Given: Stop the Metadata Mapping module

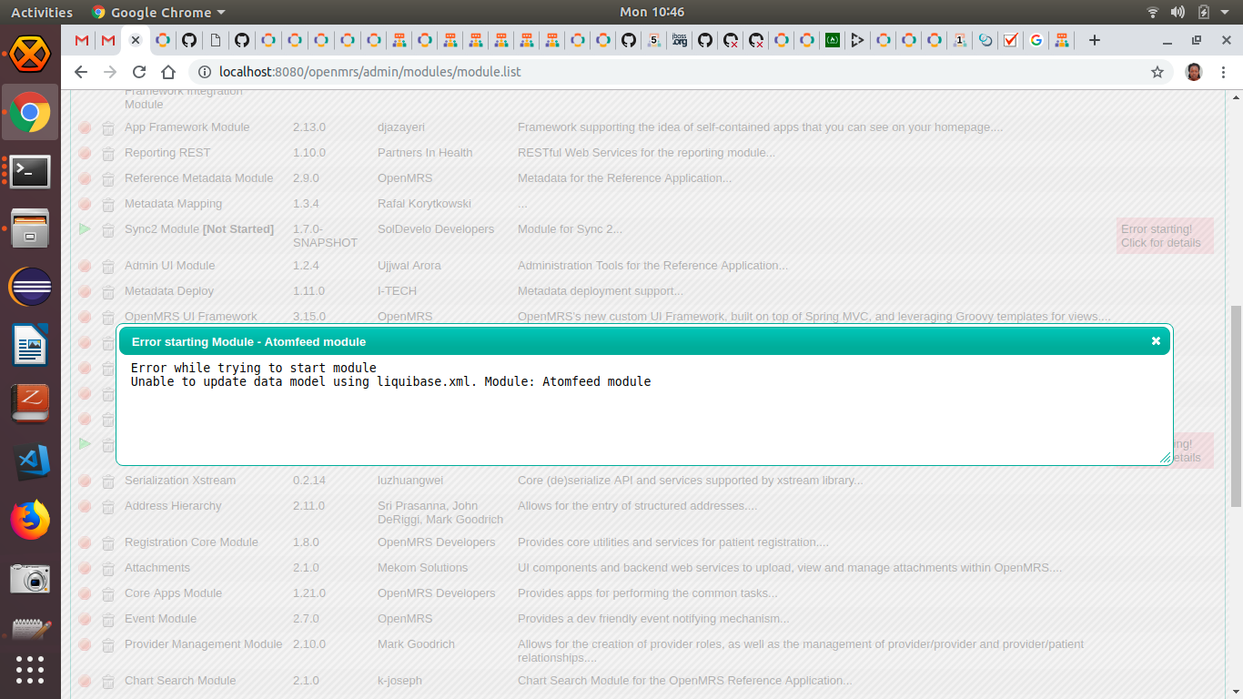Looking at the screenshot, I should [x=85, y=205].
